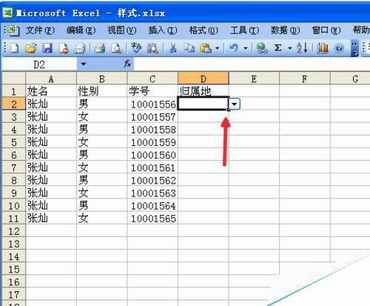
Task: Cut selection with scissors icon
Action: click(173, 47)
